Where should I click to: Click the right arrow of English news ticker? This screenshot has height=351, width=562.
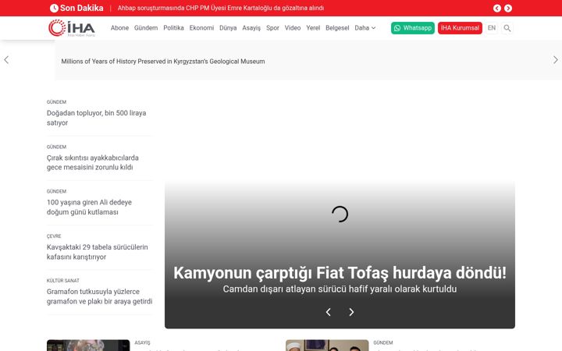coord(555,60)
